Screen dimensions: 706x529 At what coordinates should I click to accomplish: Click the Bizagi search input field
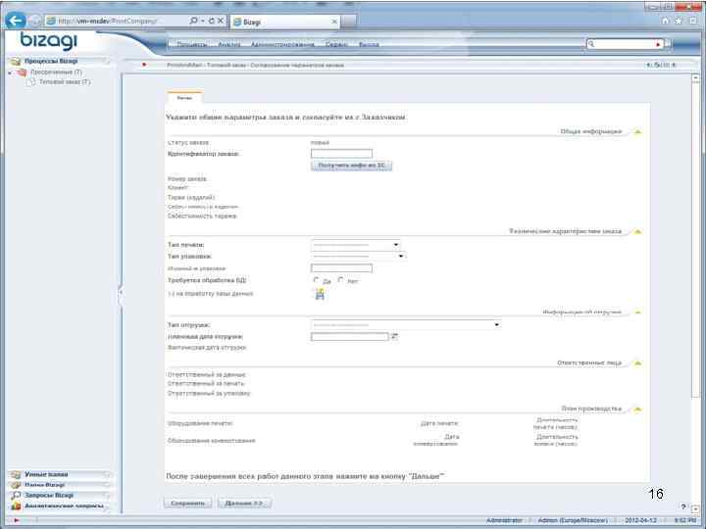click(x=624, y=44)
